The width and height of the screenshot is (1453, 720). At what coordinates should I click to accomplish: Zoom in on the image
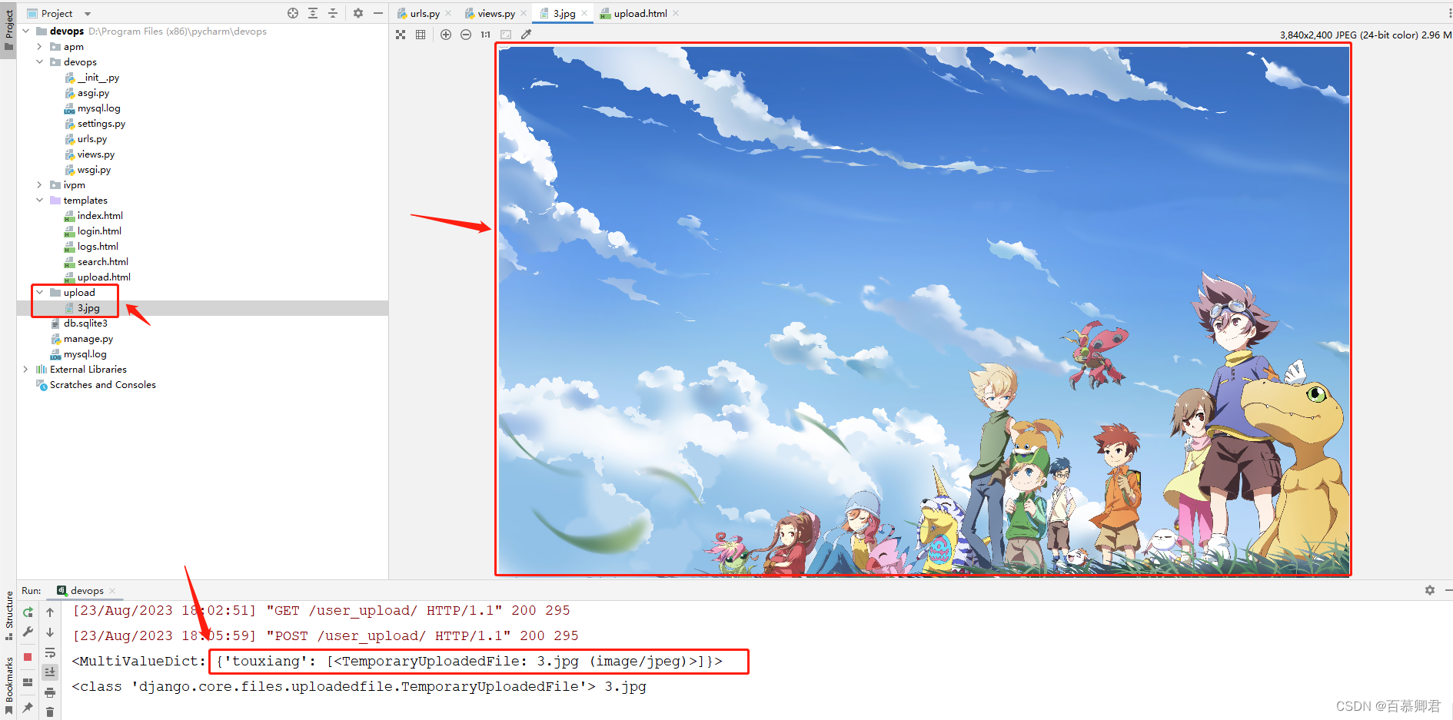(446, 35)
